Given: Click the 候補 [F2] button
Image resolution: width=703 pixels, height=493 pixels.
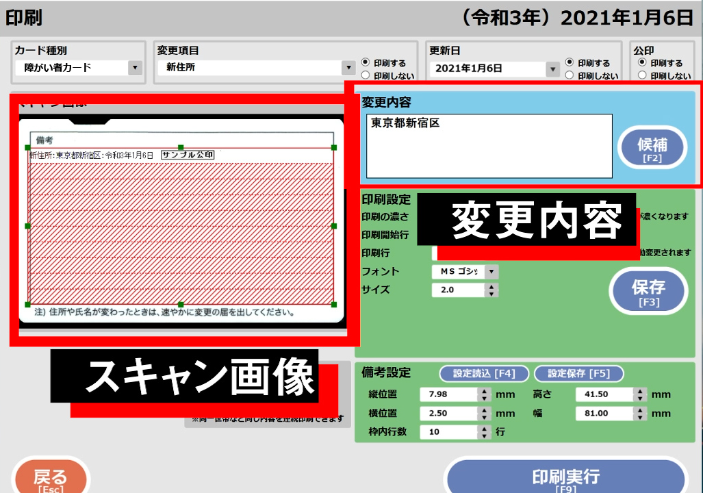Looking at the screenshot, I should [x=652, y=148].
